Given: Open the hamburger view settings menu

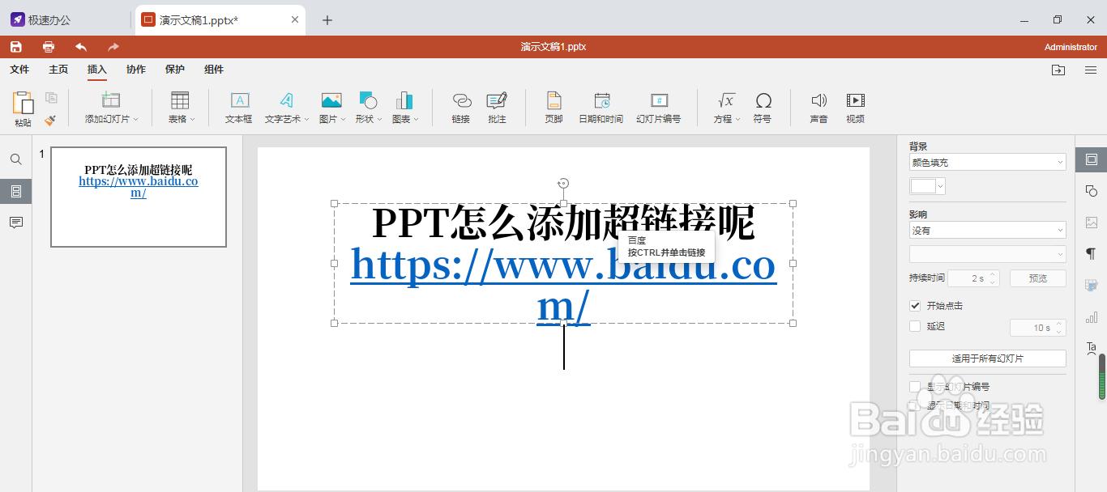Looking at the screenshot, I should coord(1091,70).
